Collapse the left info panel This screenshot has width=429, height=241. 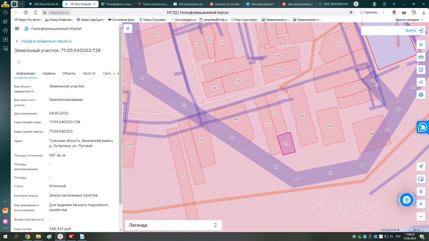point(128,29)
